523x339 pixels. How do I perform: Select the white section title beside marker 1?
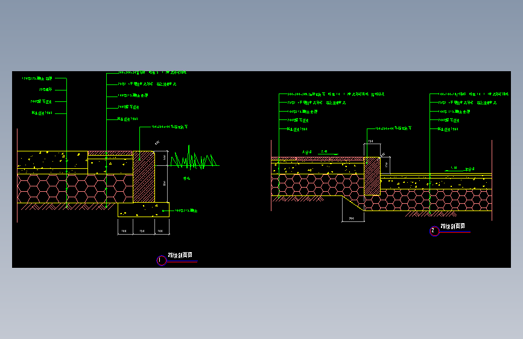tap(180, 255)
